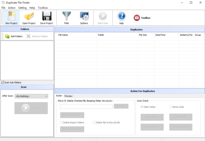The height and width of the screenshot is (141, 205).
Task: Click the Duplicates panel header
Action: (129, 29)
